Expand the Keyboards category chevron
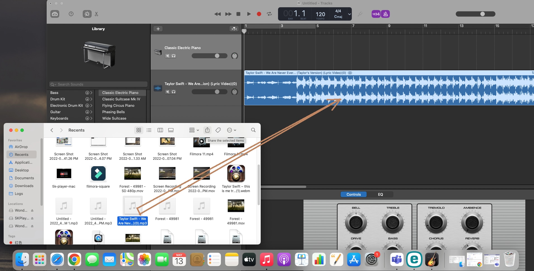The width and height of the screenshot is (534, 271). (x=91, y=118)
